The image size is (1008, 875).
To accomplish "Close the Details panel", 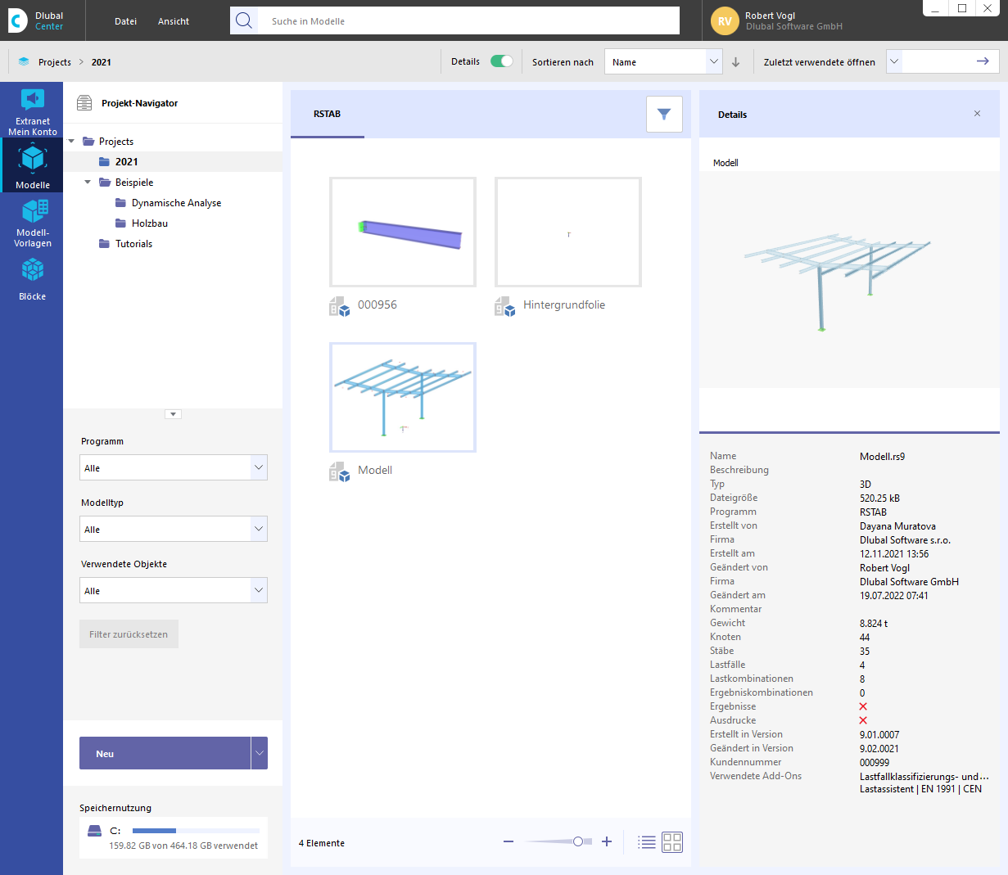I will (977, 114).
